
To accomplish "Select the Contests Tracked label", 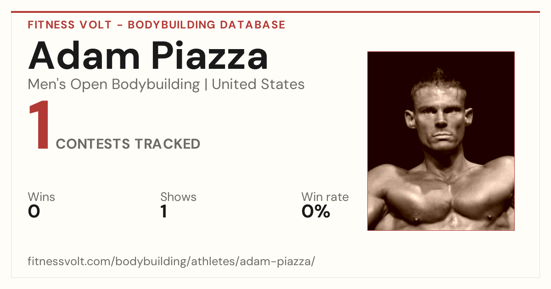I will point(128,144).
